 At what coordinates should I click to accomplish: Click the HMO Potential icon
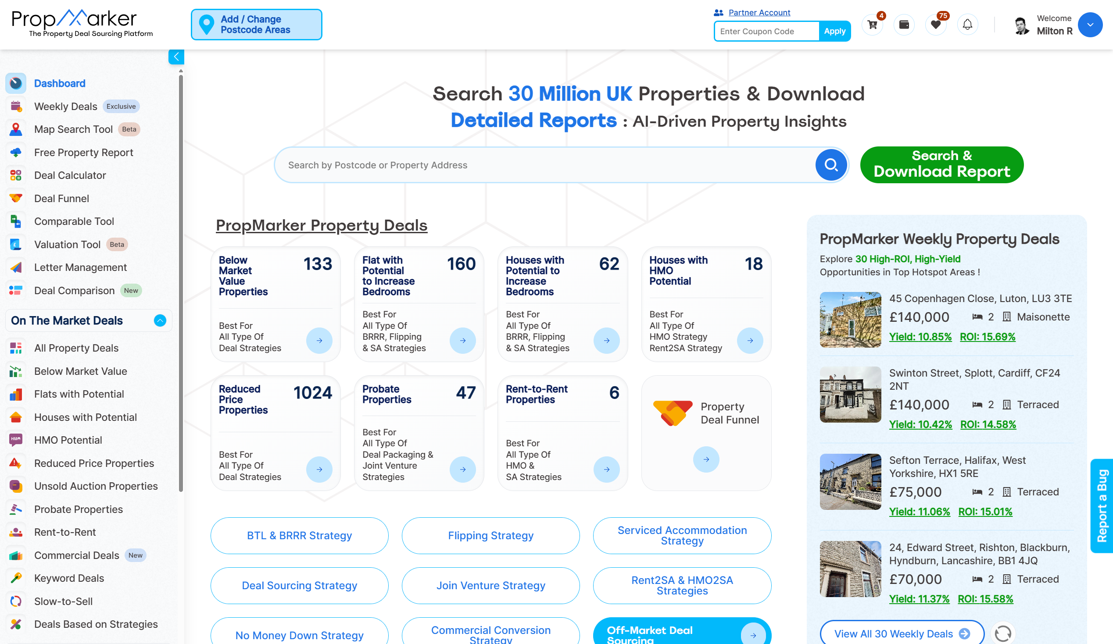click(16, 440)
